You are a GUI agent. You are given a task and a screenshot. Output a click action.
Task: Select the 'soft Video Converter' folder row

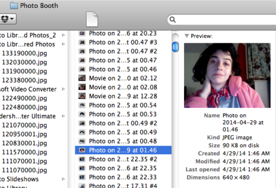click(34, 89)
